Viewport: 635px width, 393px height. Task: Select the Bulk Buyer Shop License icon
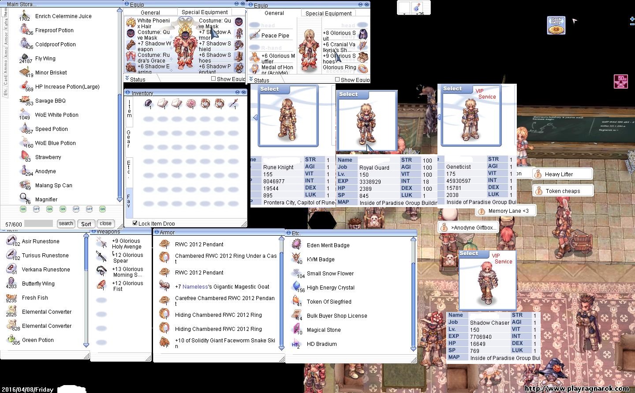coord(297,315)
